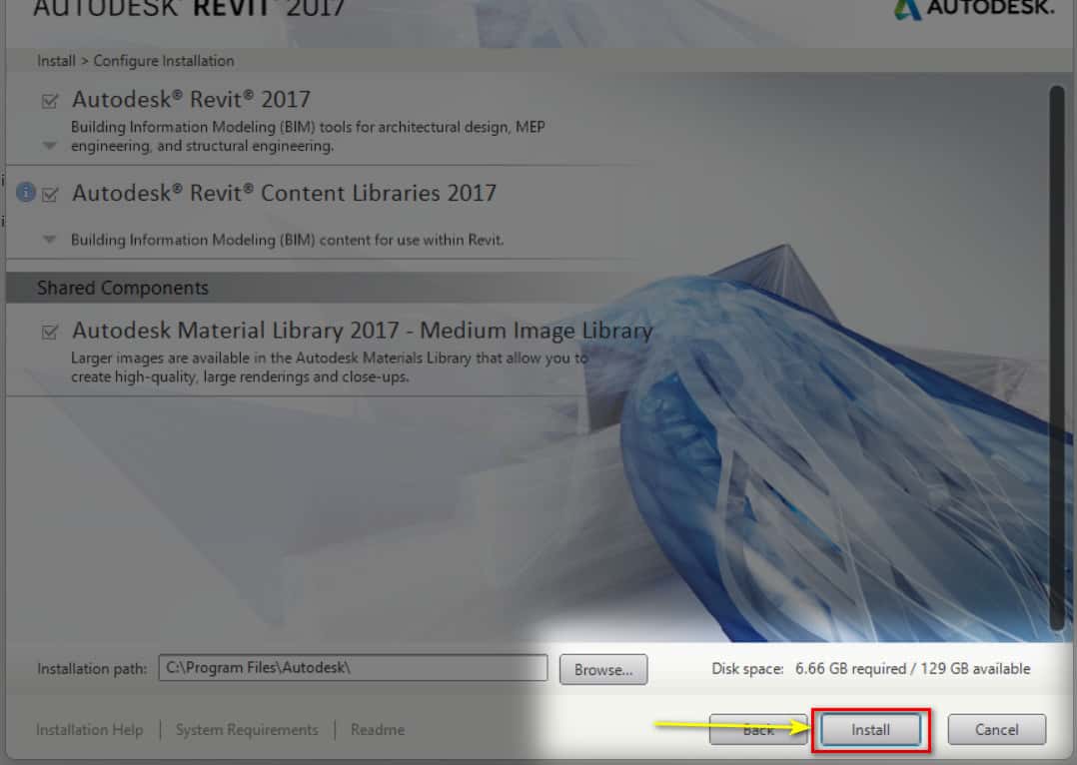Click the Install breadcrumb text
The image size is (1077, 765).
(56, 61)
